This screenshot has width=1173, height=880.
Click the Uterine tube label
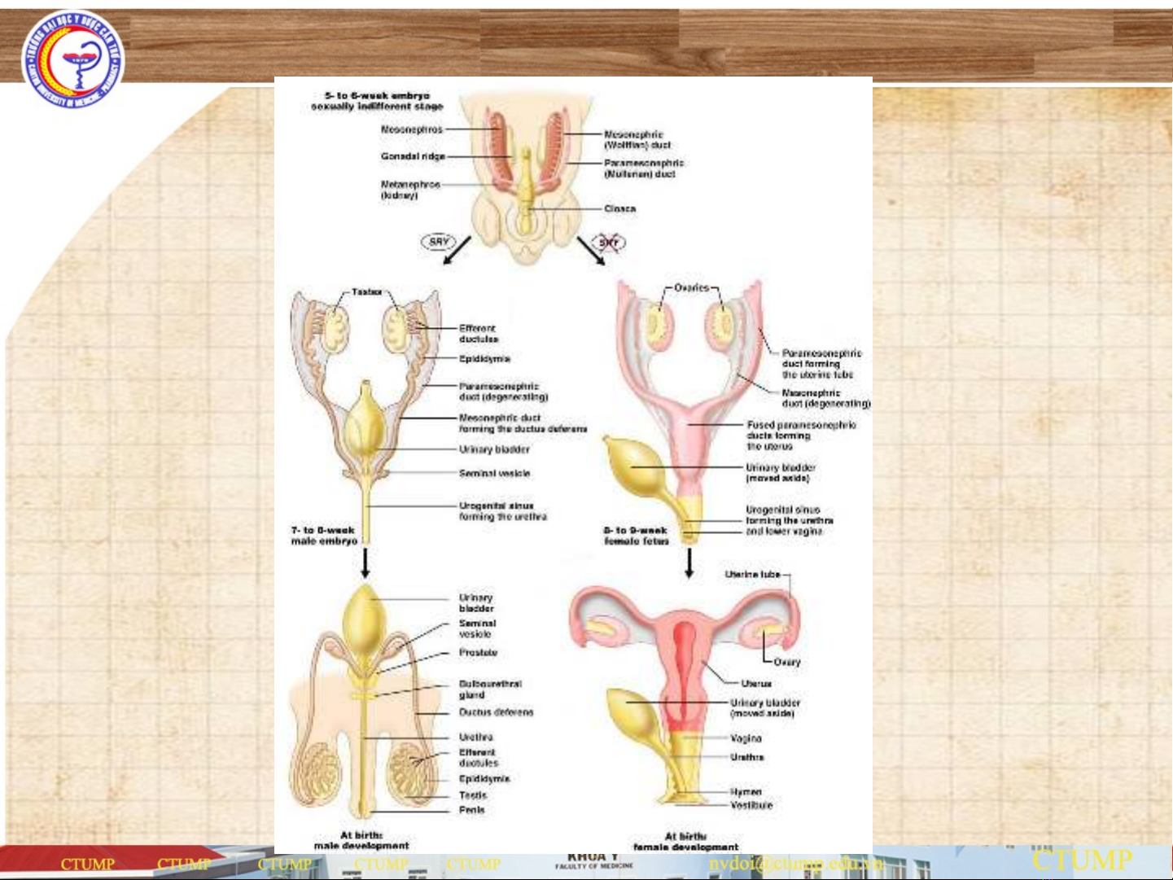click(x=752, y=575)
